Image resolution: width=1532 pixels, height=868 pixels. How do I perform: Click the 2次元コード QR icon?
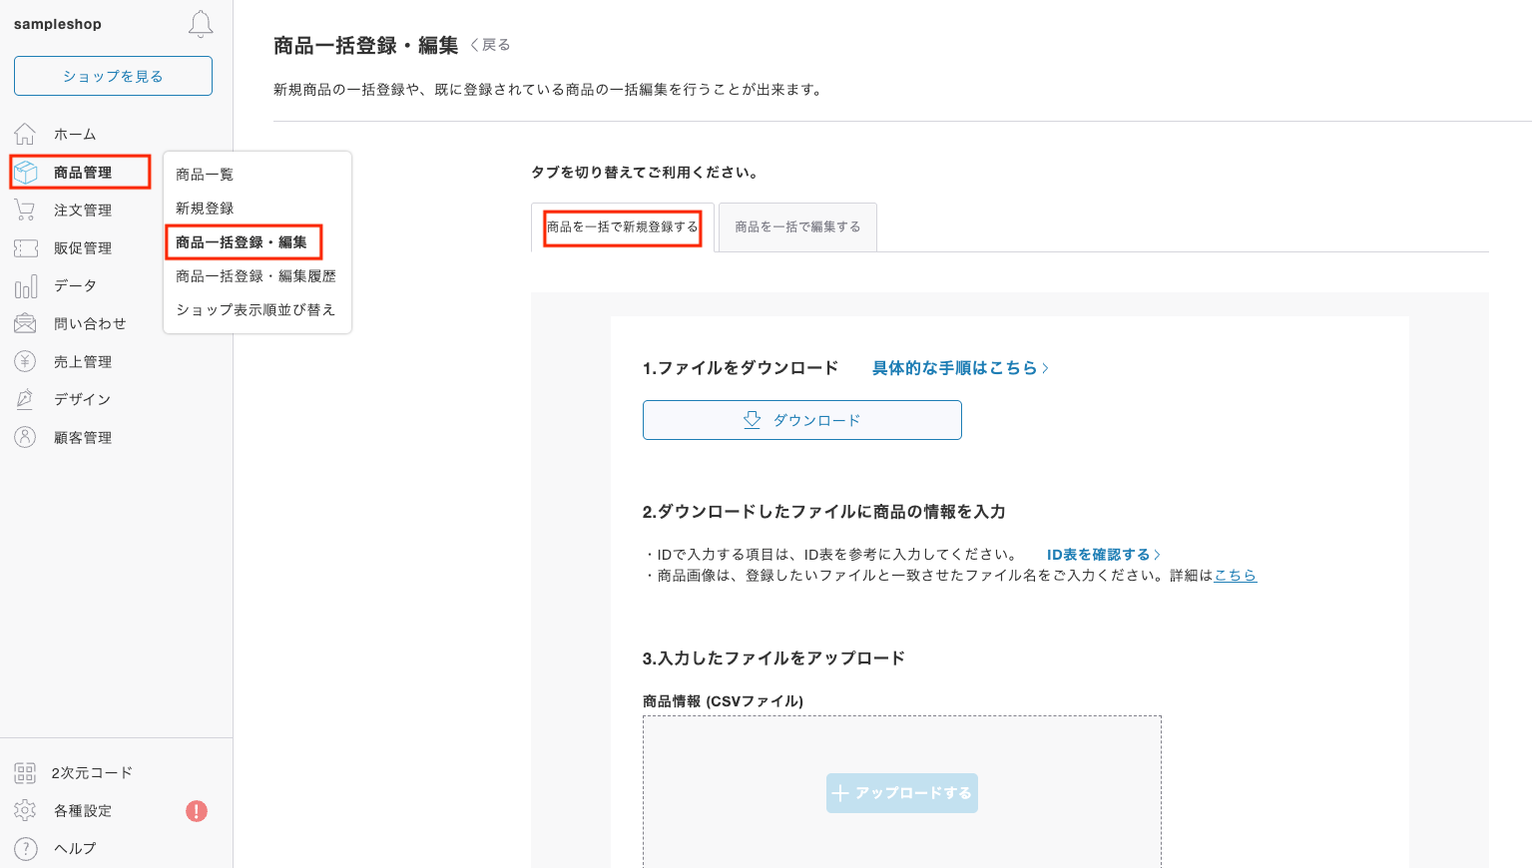point(25,772)
